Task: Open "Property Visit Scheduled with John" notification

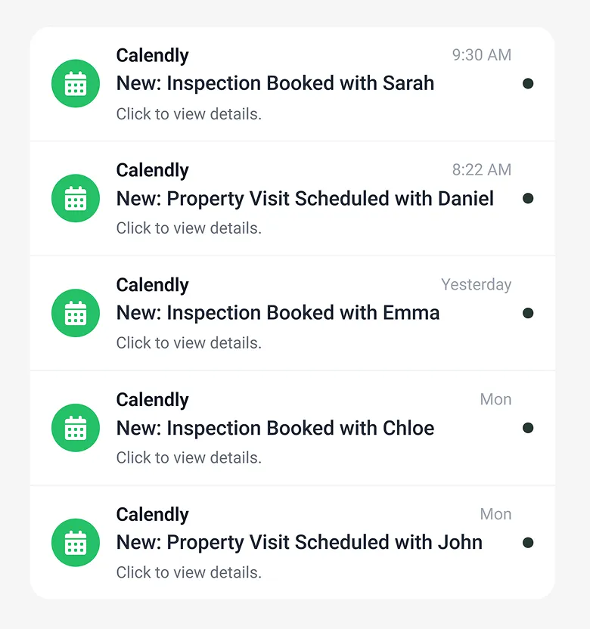Action: [x=299, y=543]
